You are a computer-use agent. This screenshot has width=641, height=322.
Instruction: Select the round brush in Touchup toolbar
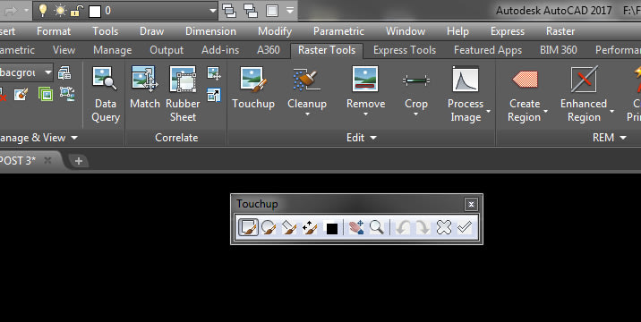point(269,227)
